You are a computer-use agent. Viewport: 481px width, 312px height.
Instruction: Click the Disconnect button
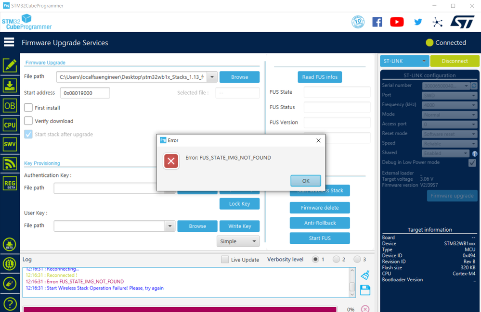[455, 61]
